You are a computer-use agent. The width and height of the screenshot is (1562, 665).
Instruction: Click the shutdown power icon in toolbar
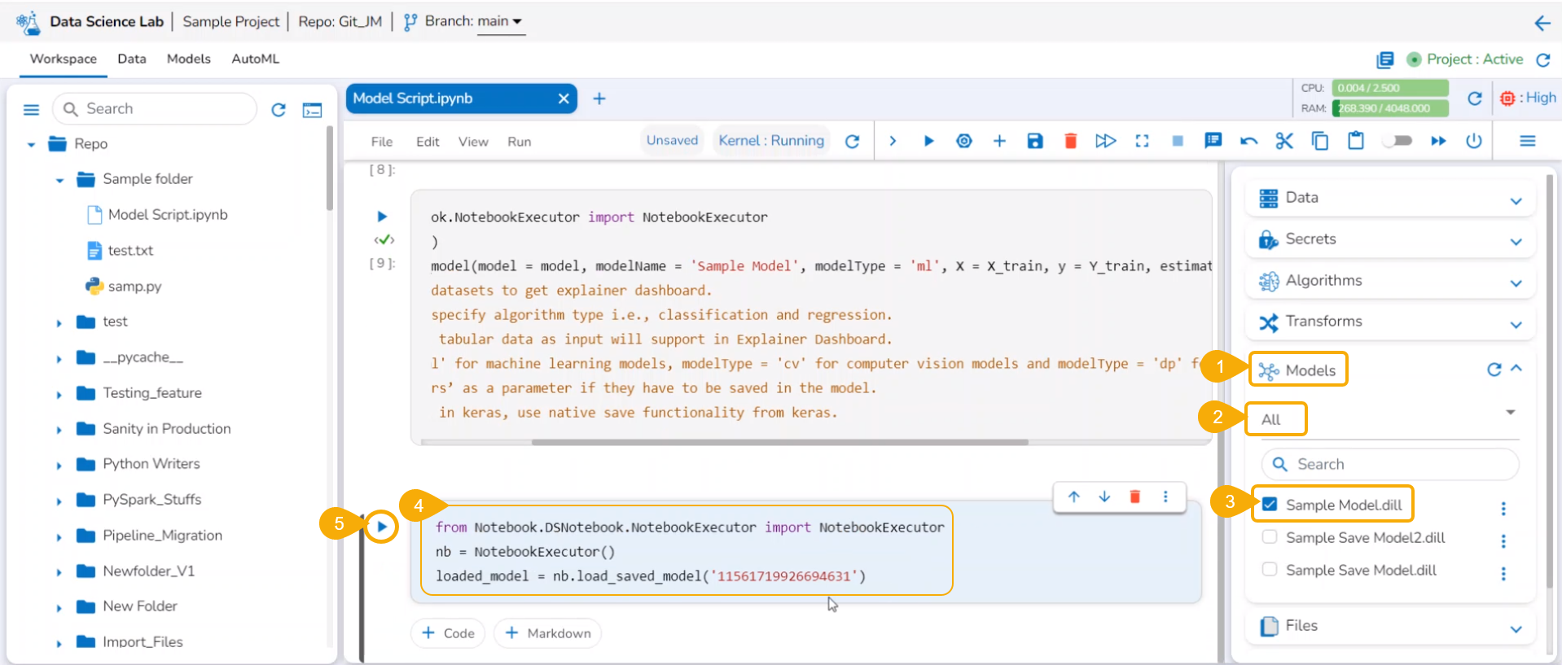[1473, 141]
